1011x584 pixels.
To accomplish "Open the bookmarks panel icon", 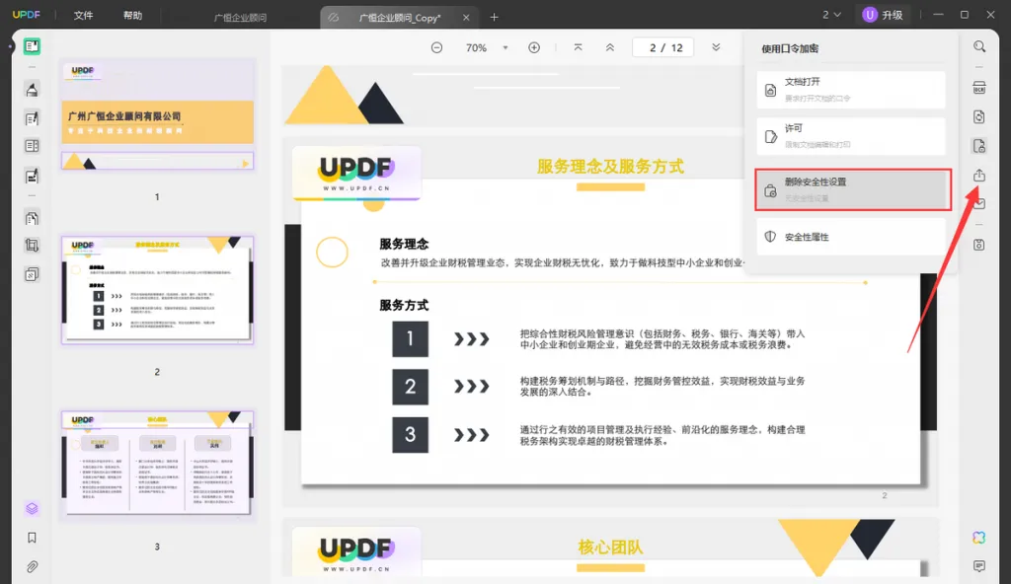I will pyautogui.click(x=32, y=538).
